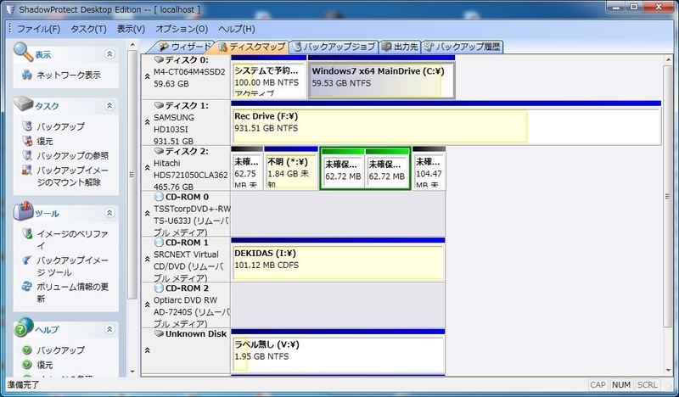
Task: Click disk map scrollbar up arrow
Action: [x=668, y=59]
